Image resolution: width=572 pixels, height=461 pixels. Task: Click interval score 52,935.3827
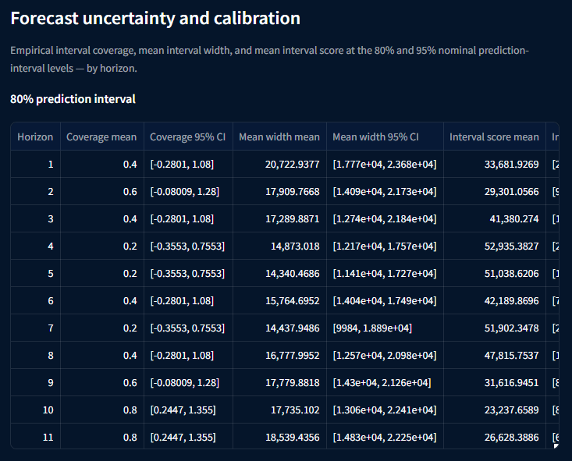494,246
